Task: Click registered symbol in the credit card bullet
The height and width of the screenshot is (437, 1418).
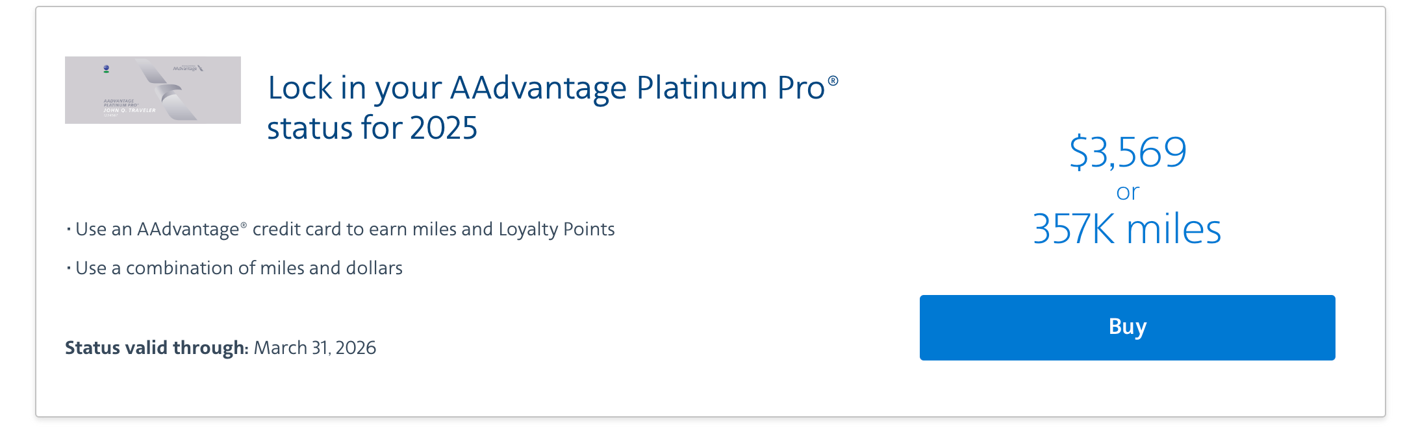Action: point(244,225)
